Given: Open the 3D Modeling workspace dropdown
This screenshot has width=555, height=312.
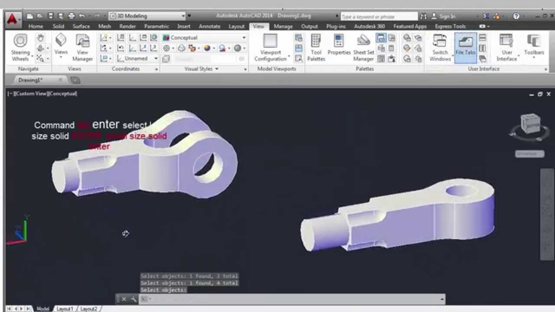Looking at the screenshot, I should pyautogui.click(x=147, y=16).
